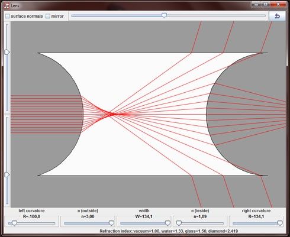The height and width of the screenshot is (237, 290).
Task: Click the left curvature slider track middle
Action: tap(31, 223)
